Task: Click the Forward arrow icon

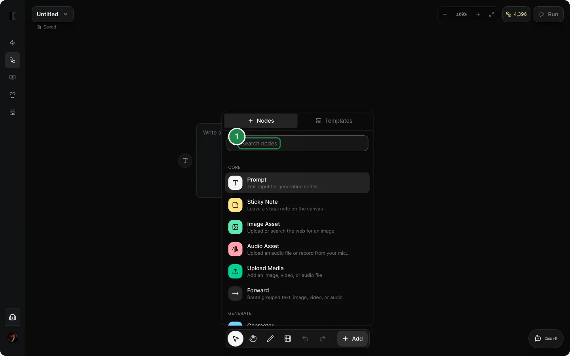Action: [x=236, y=294]
